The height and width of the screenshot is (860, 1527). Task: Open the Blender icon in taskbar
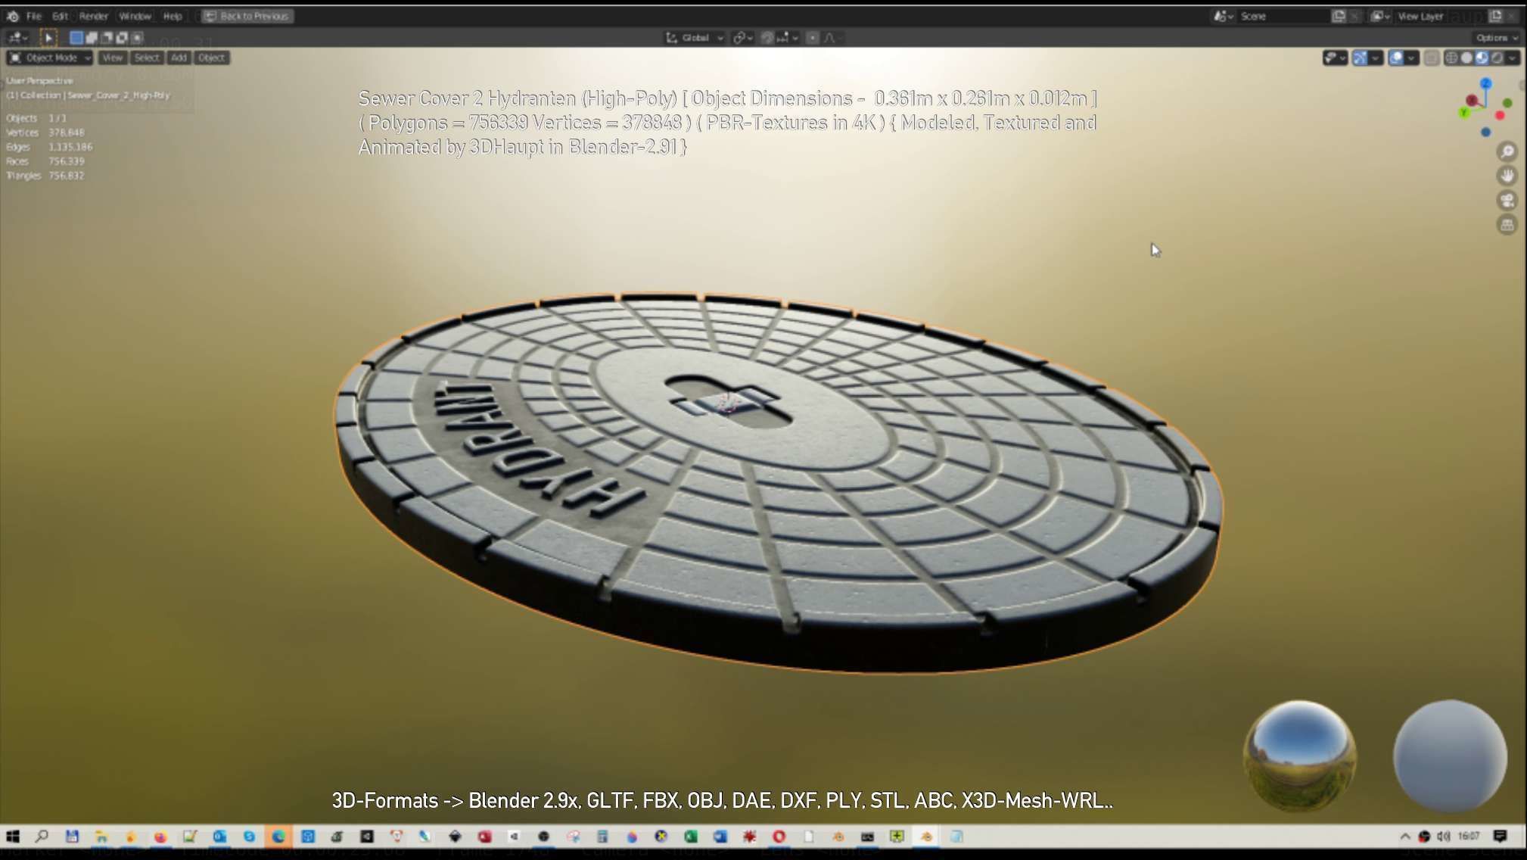[x=926, y=837]
